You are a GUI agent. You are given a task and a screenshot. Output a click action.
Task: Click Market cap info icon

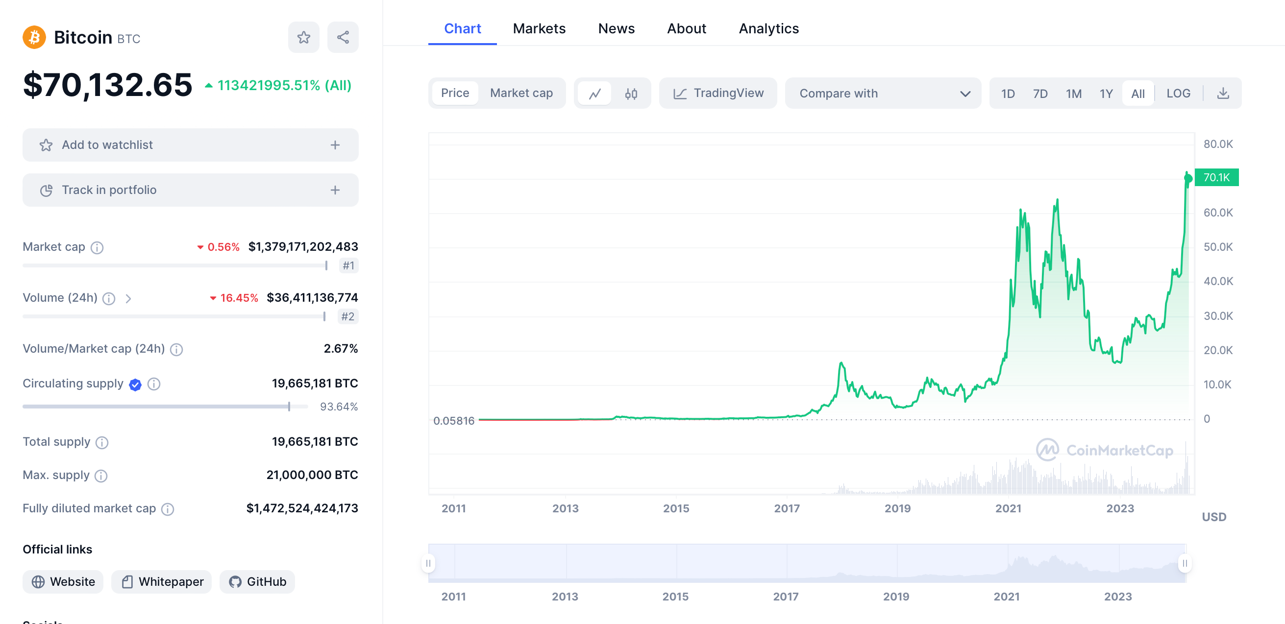pos(97,247)
